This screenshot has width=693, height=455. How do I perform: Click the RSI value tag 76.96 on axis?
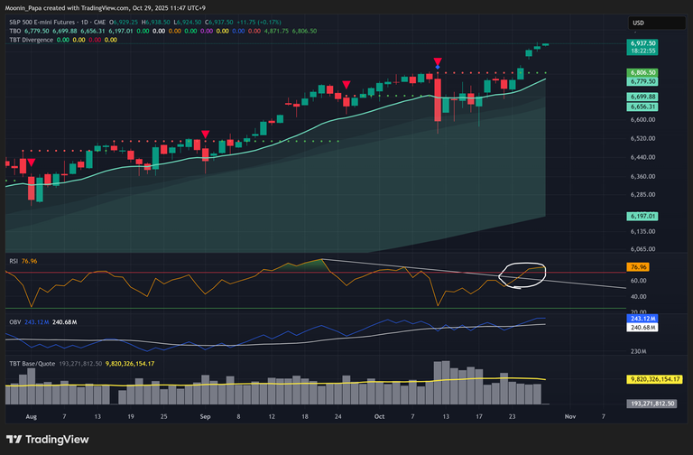coord(638,268)
